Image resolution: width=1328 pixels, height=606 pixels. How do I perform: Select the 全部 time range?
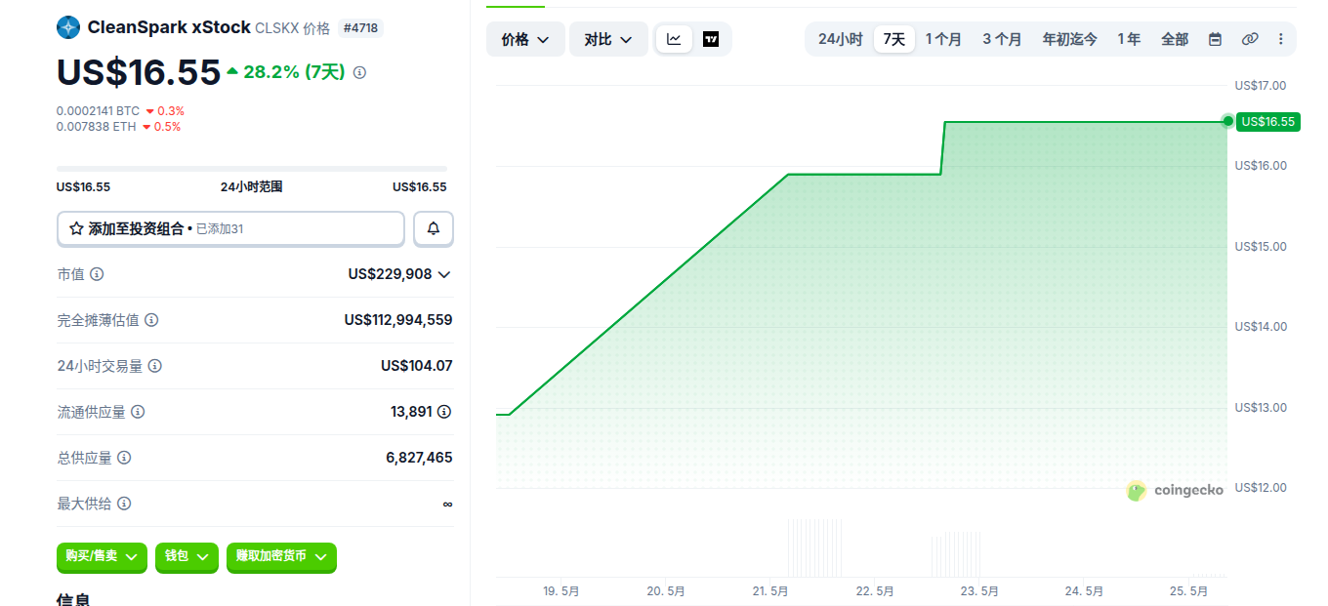(1175, 39)
